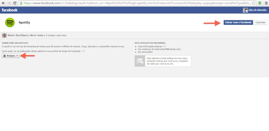Click the green padlock security icon
The width and height of the screenshot is (269, 131).
(x=21, y=3)
